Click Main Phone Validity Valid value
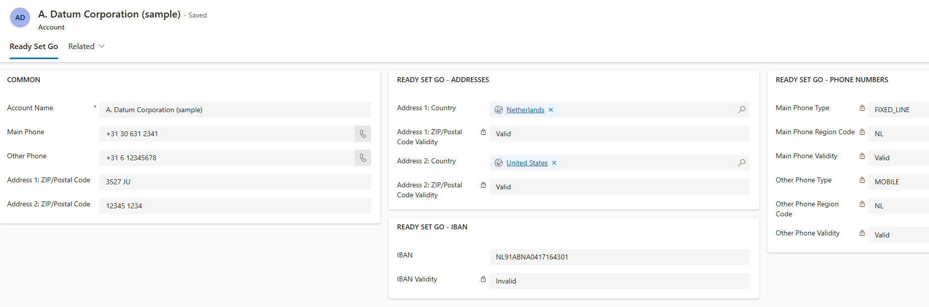 tap(898, 158)
